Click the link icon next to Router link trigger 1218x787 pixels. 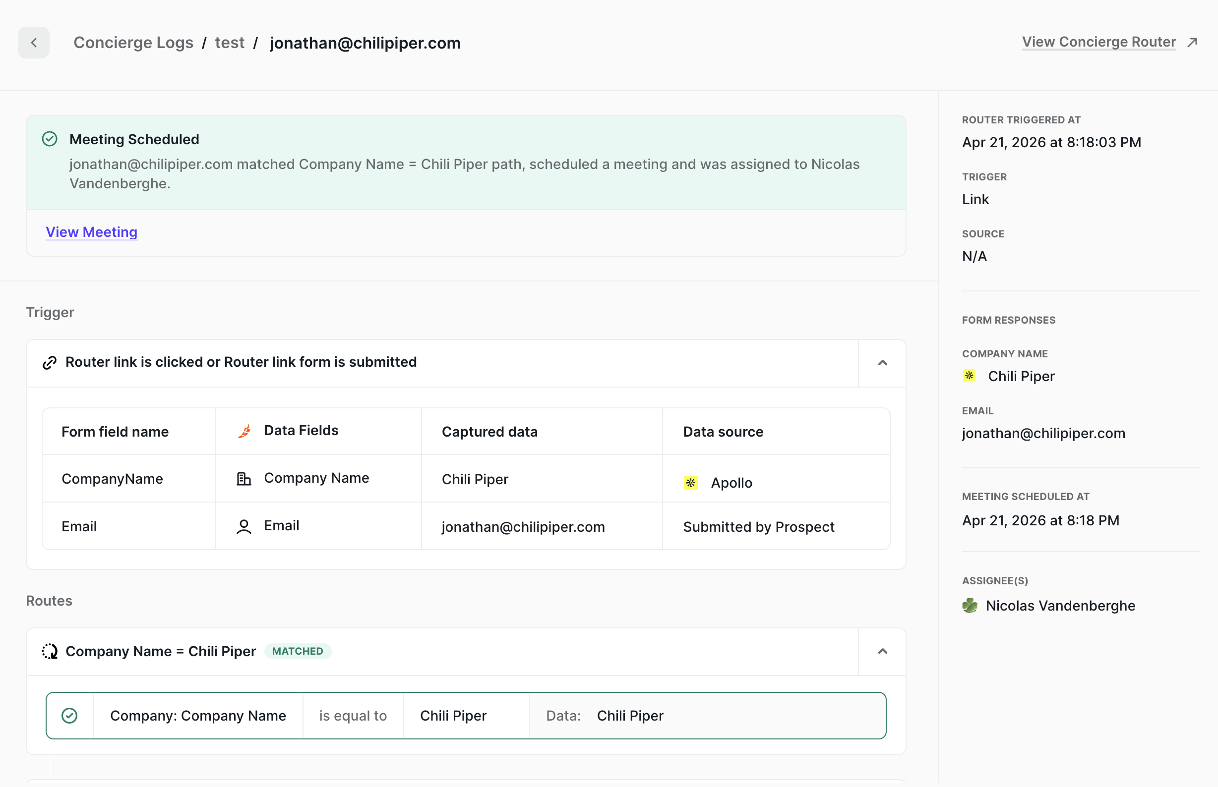(x=50, y=362)
